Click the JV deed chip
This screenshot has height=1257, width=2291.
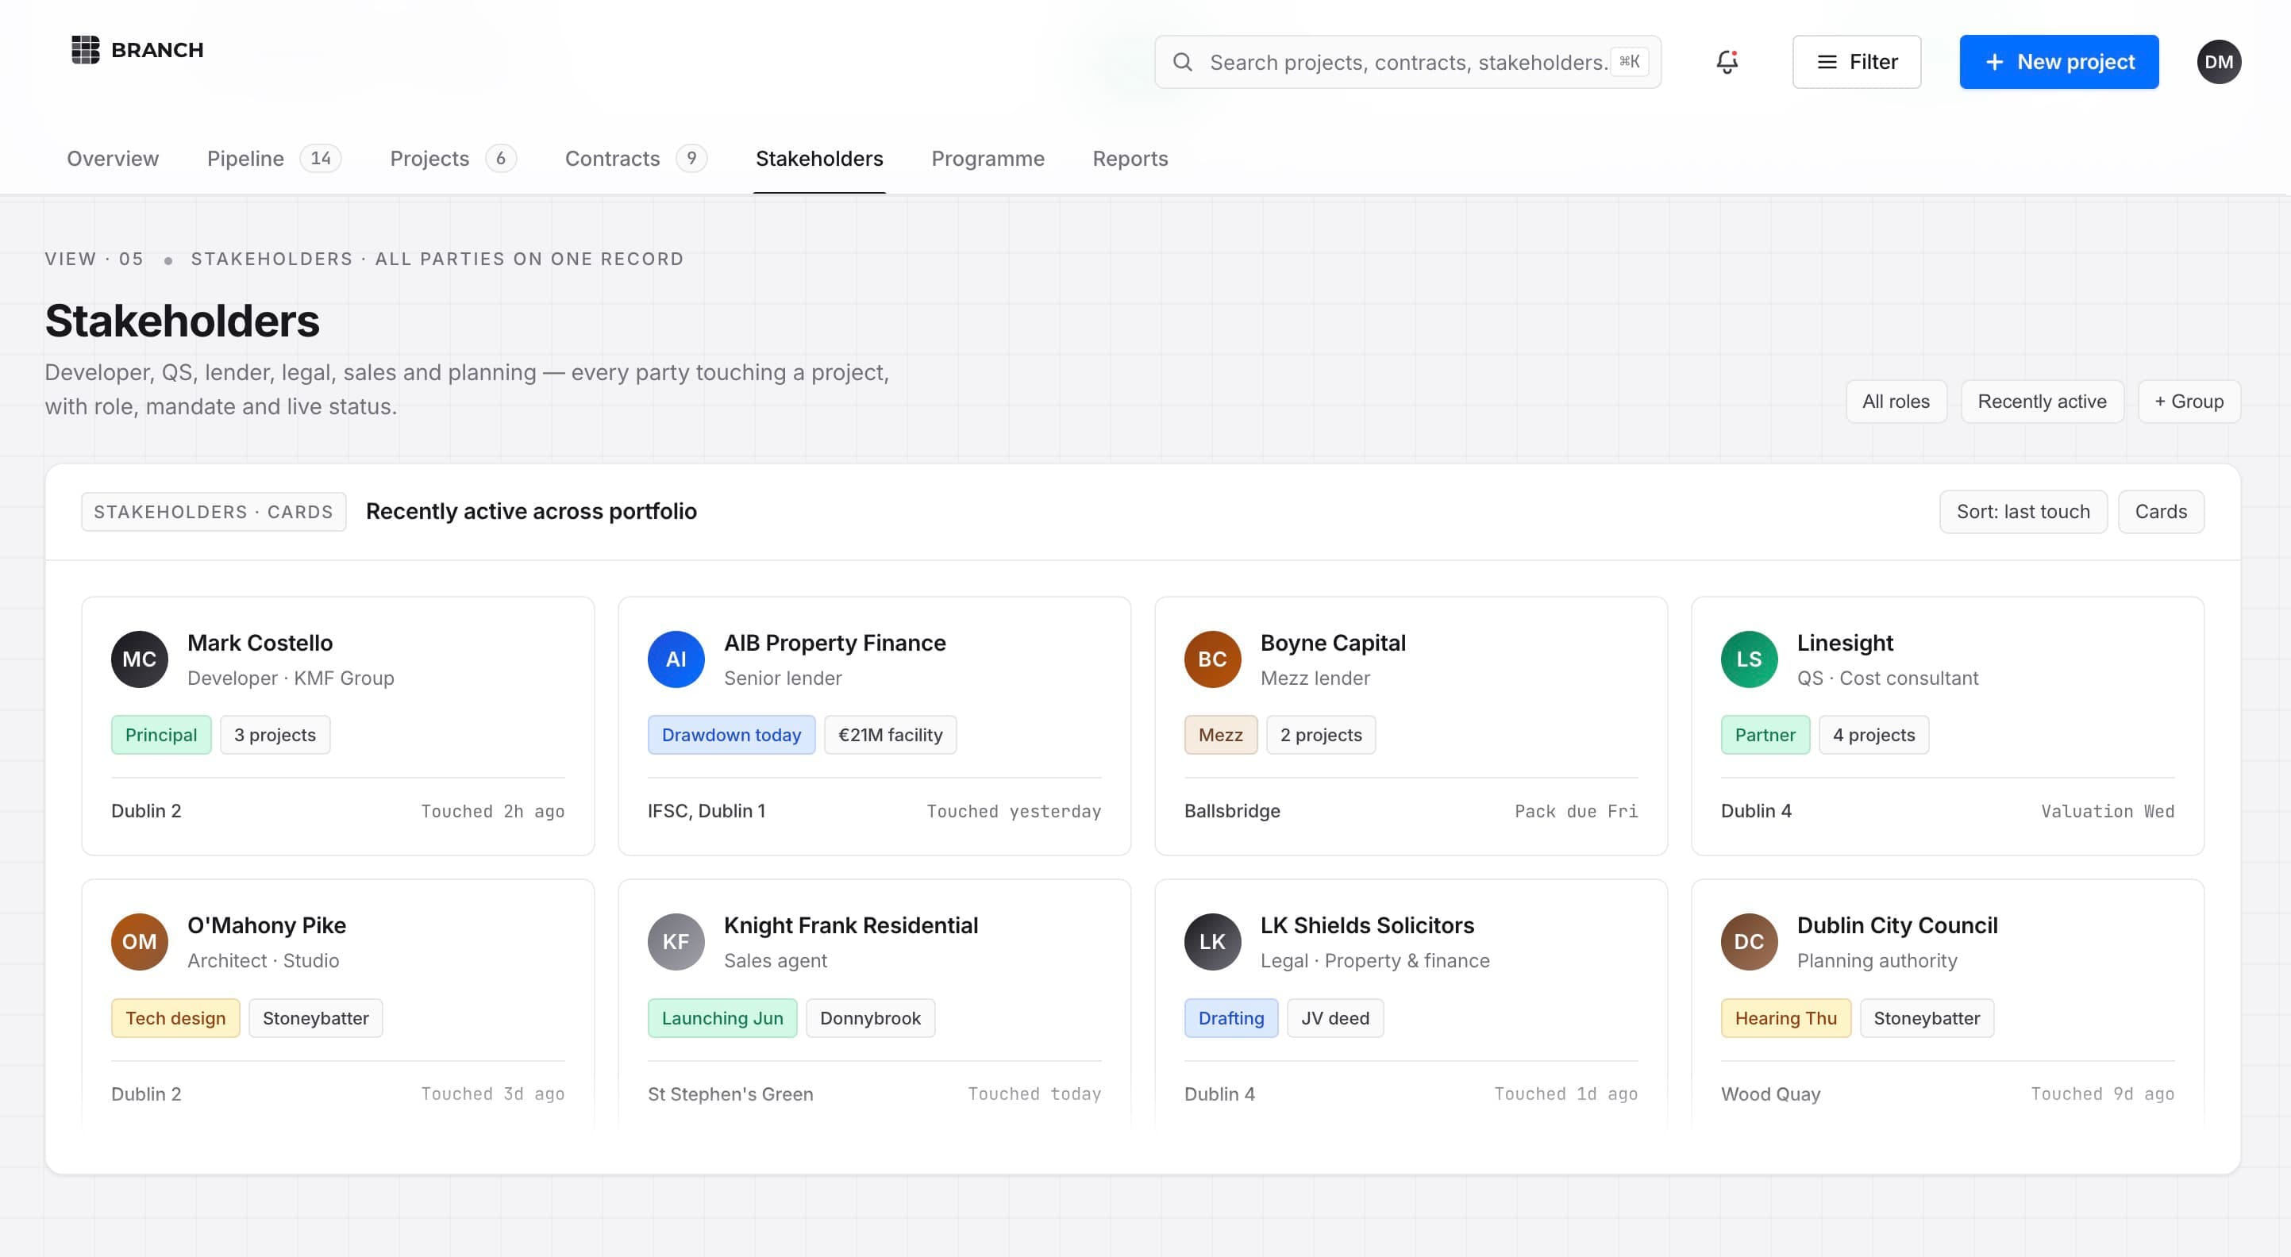tap(1335, 1018)
